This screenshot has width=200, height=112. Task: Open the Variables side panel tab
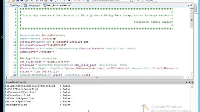pos(196,8)
